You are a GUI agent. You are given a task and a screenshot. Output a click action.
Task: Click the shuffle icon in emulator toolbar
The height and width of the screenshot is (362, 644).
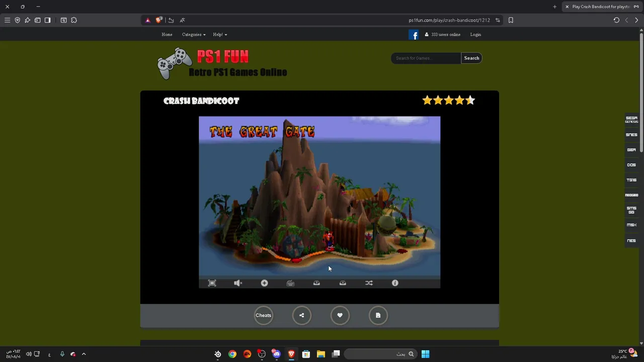click(x=369, y=283)
